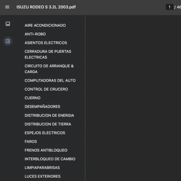Jump to CIRCUITO DE ARRANQUE & CARGA

click(49, 69)
